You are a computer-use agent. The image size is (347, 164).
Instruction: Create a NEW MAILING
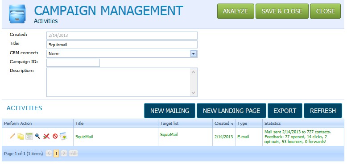(x=170, y=111)
